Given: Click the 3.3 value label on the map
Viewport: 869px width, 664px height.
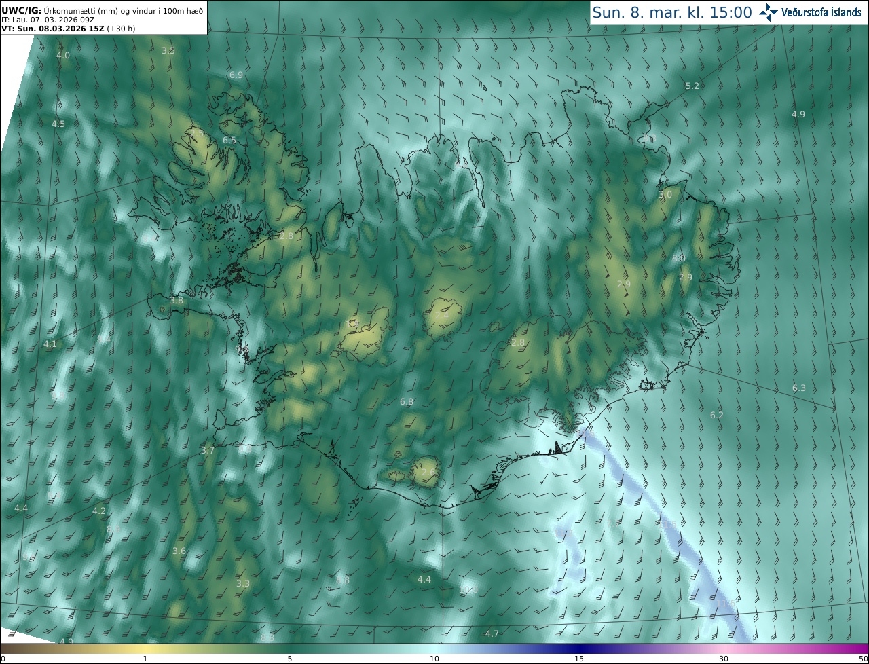Looking at the screenshot, I should point(243,583).
